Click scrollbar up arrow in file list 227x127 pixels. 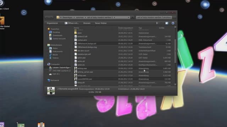[175, 27]
